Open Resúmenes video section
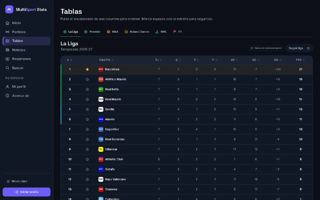320x200 pixels. click(26, 59)
